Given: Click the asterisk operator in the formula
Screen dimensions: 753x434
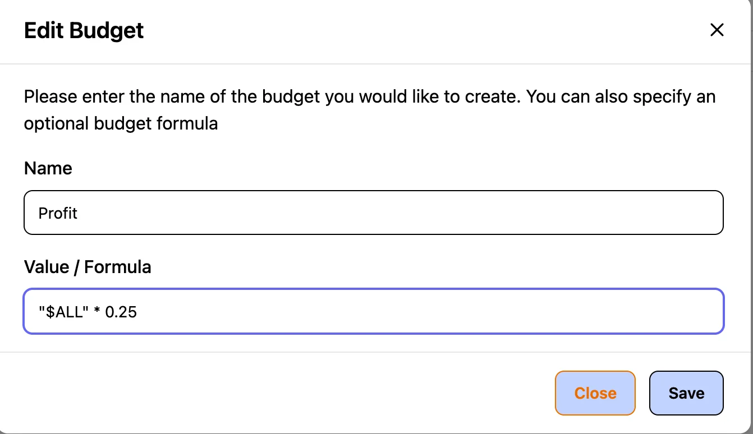Looking at the screenshot, I should (x=97, y=312).
